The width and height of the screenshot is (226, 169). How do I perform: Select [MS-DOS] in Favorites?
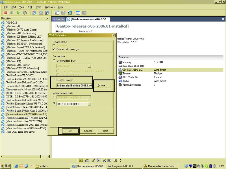point(11,23)
